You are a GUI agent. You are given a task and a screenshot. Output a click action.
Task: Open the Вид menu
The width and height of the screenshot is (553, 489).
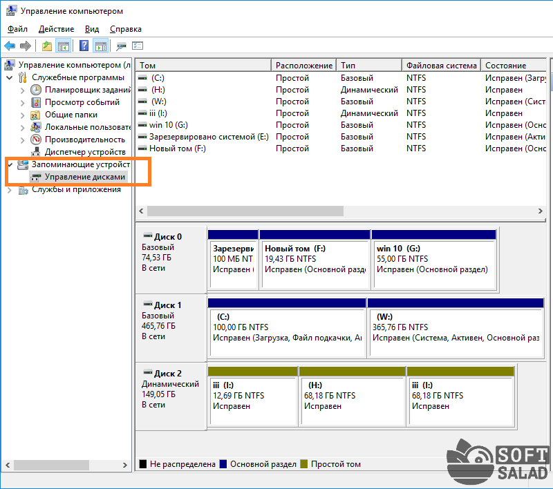coord(92,29)
